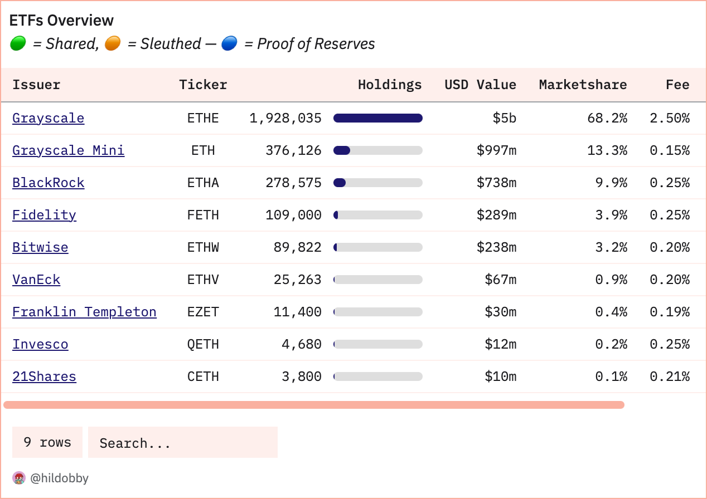The image size is (707, 499).
Task: Sort by the Ticker column header
Action: [x=203, y=85]
